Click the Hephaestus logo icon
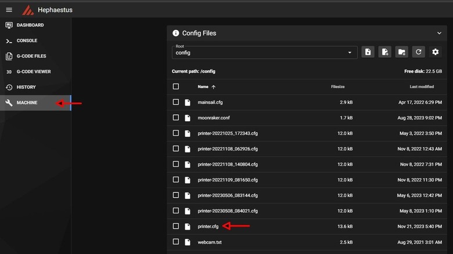The image size is (453, 254). point(27,10)
